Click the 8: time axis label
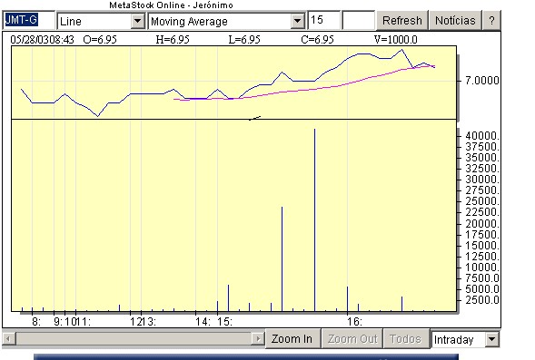 pos(36,322)
